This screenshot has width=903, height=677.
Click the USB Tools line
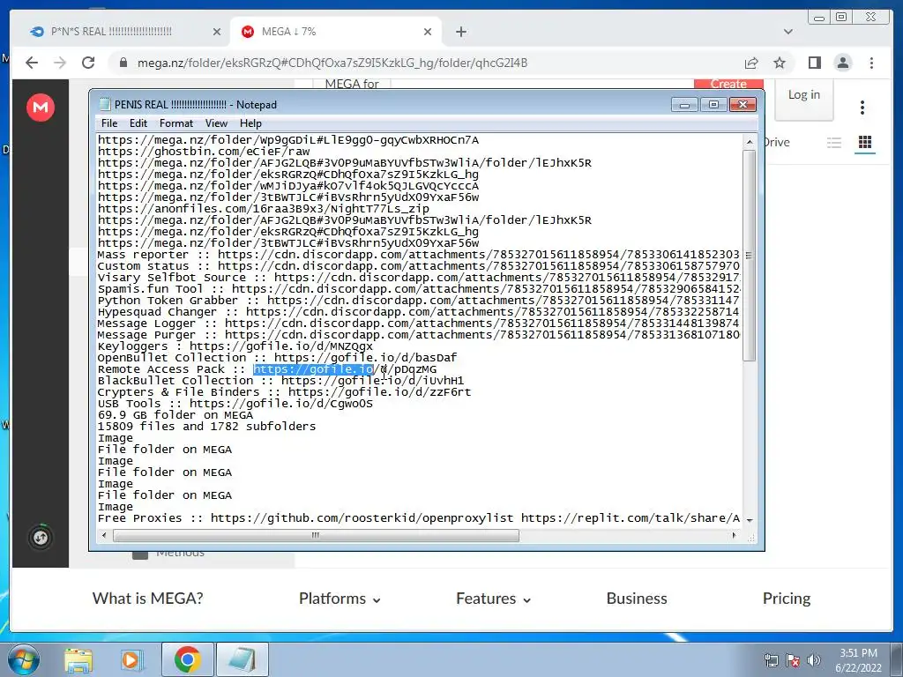[235, 404]
